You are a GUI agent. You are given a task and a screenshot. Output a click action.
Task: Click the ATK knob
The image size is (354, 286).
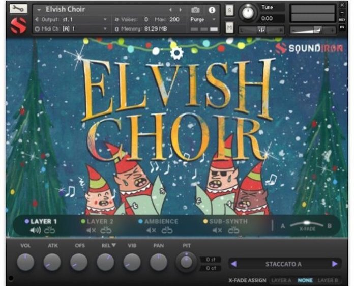pos(52,262)
